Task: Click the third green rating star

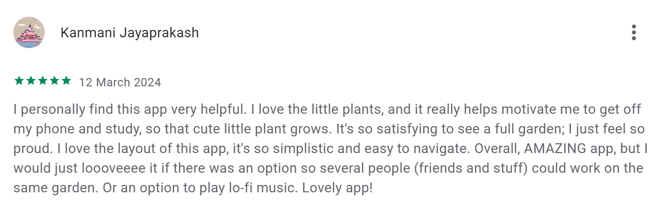Action: (x=43, y=80)
